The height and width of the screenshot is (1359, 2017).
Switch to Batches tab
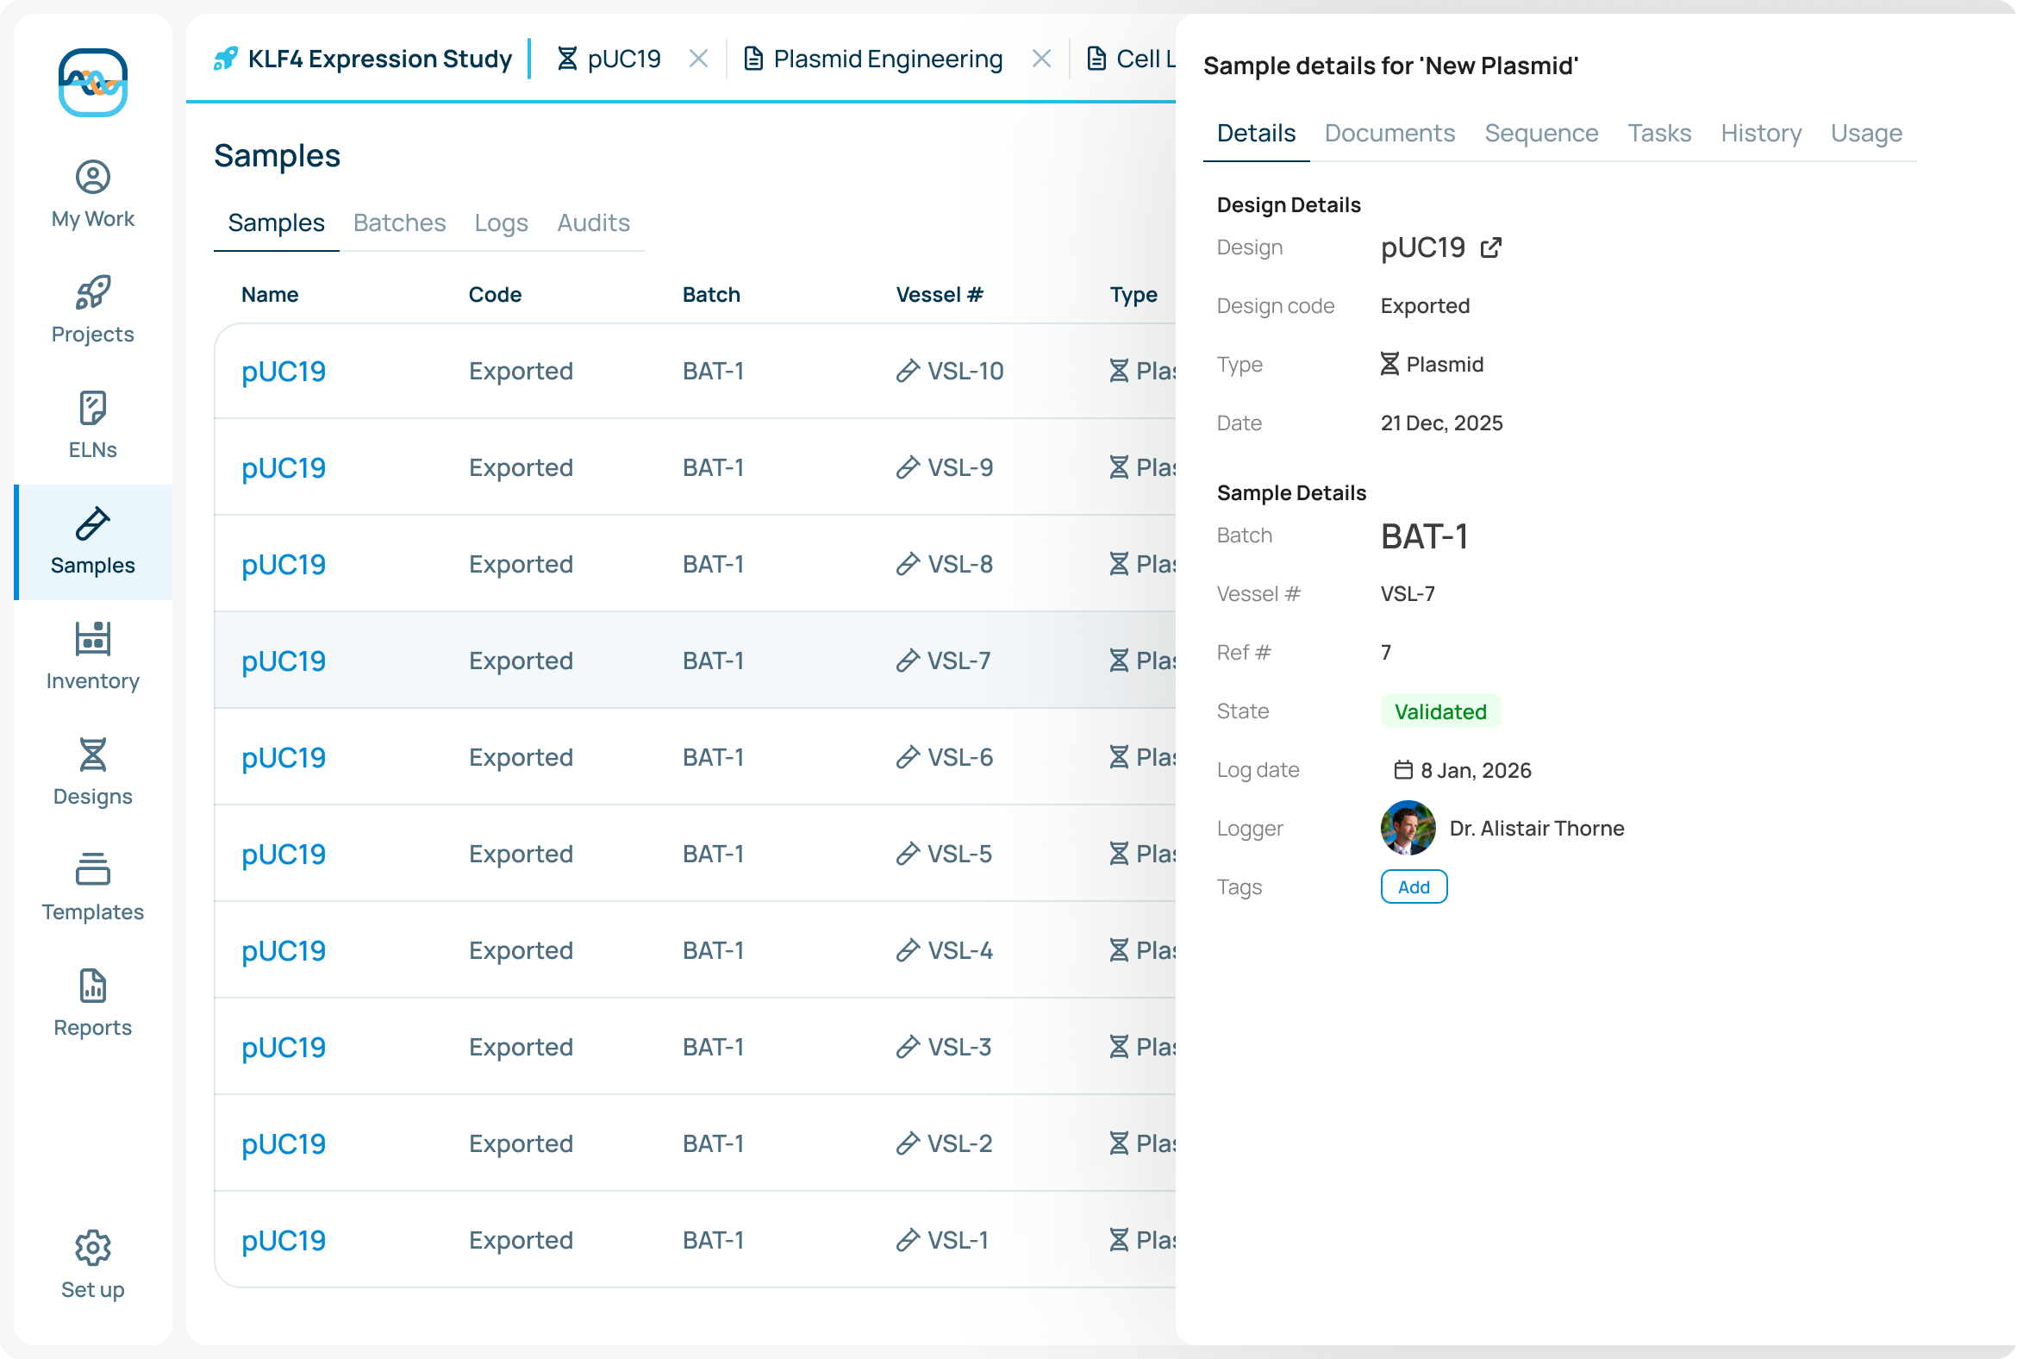(399, 222)
